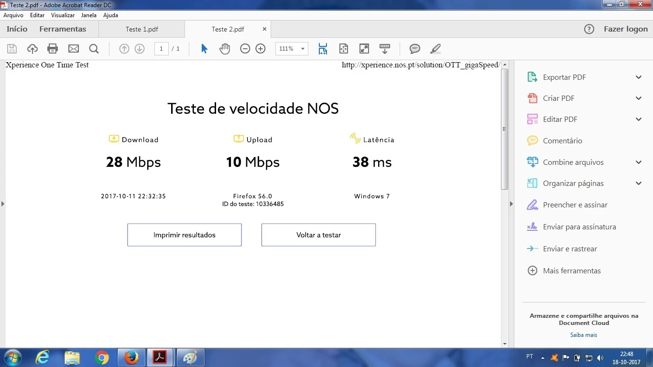Activate the hand pan tool
653x367 pixels.
225,49
